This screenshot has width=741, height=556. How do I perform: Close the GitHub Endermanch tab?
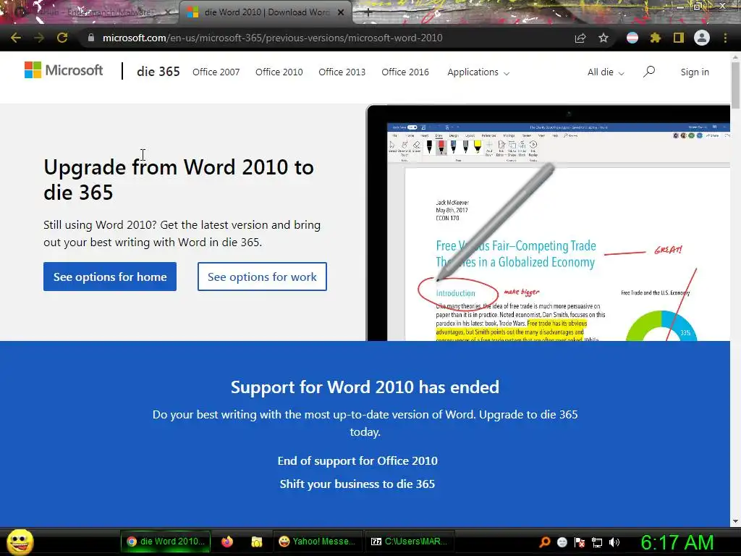pos(167,12)
